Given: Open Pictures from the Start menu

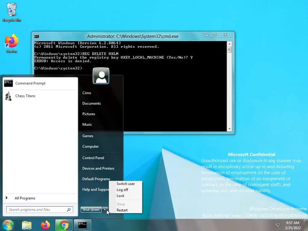Looking at the screenshot, I should (x=89, y=114).
